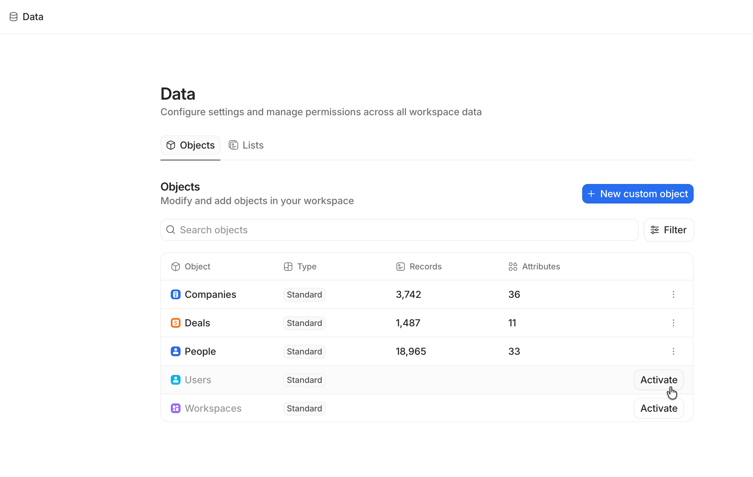Screen dimensions: 753x477
Task: Click the plus icon in New custom object
Action: [591, 194]
